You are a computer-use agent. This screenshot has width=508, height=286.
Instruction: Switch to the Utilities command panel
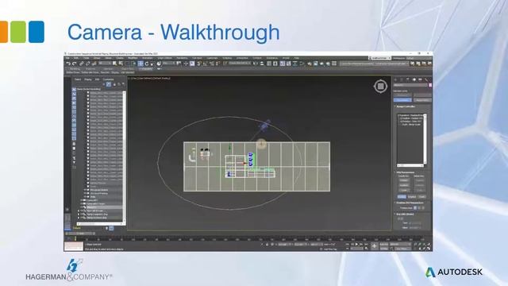tap(426, 79)
